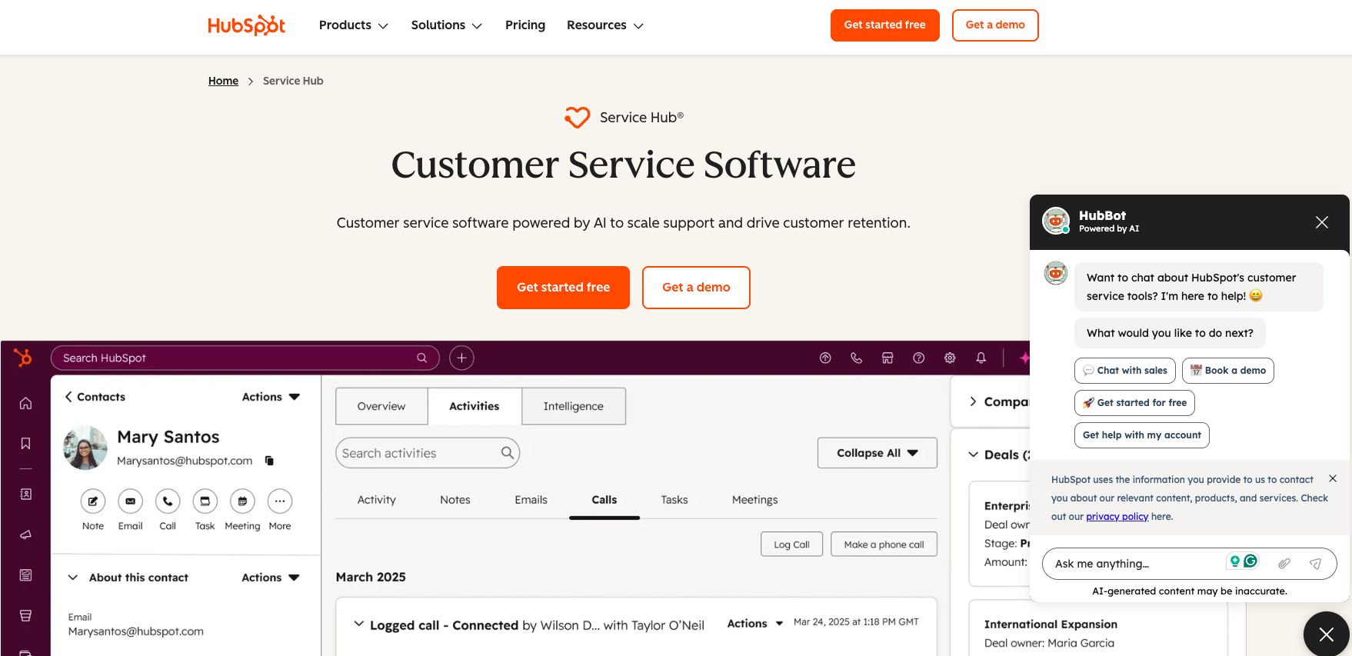Viewport: 1352px width, 656px height.
Task: Select the Calls sub-tab
Action: click(x=604, y=500)
